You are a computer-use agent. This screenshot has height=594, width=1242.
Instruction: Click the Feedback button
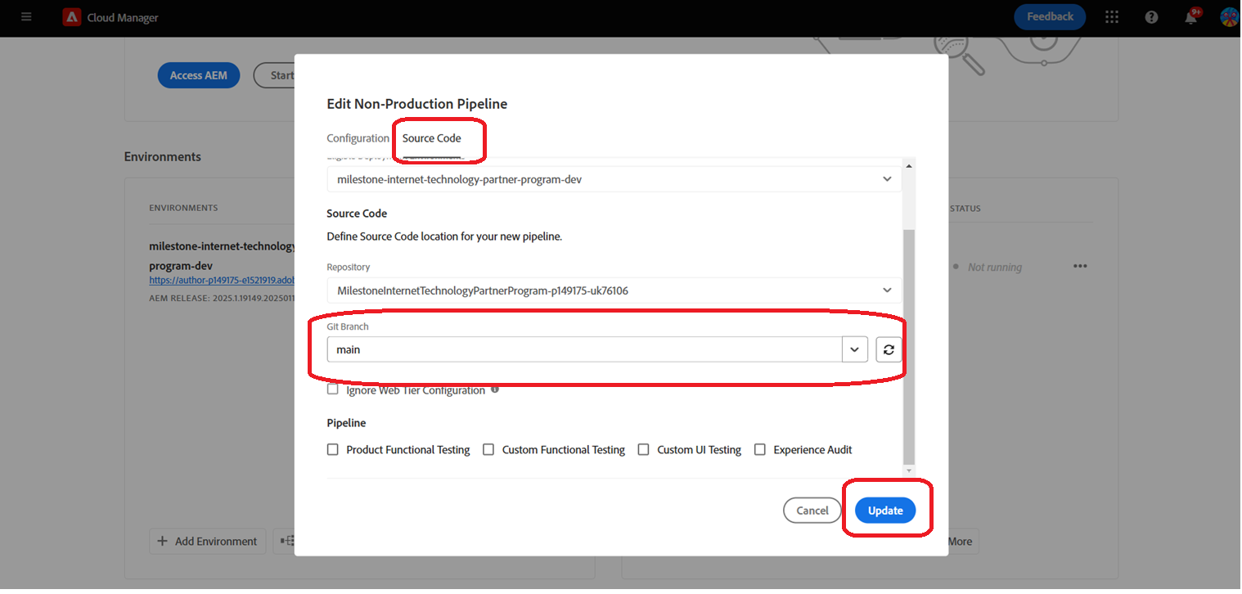click(1050, 17)
